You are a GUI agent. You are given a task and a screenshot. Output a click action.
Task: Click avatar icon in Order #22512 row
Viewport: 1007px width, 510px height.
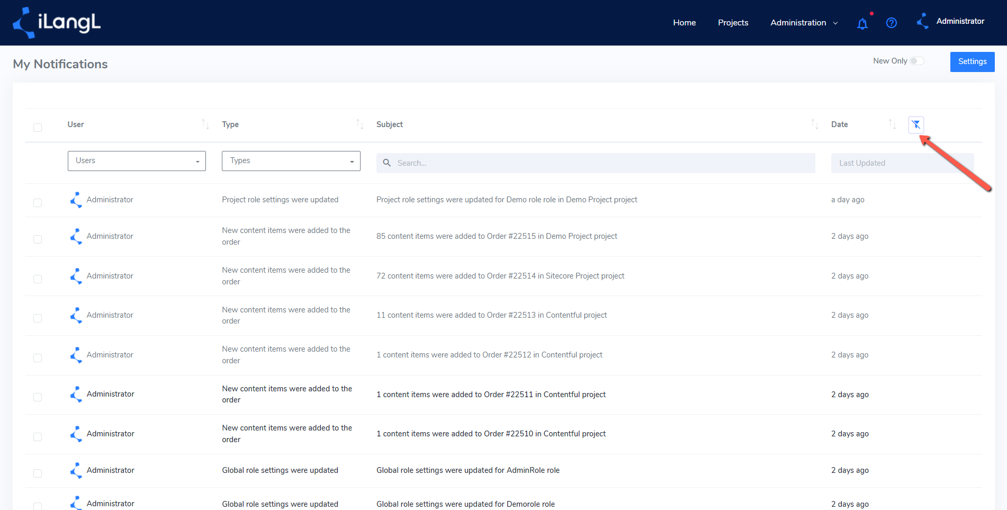[x=76, y=355]
